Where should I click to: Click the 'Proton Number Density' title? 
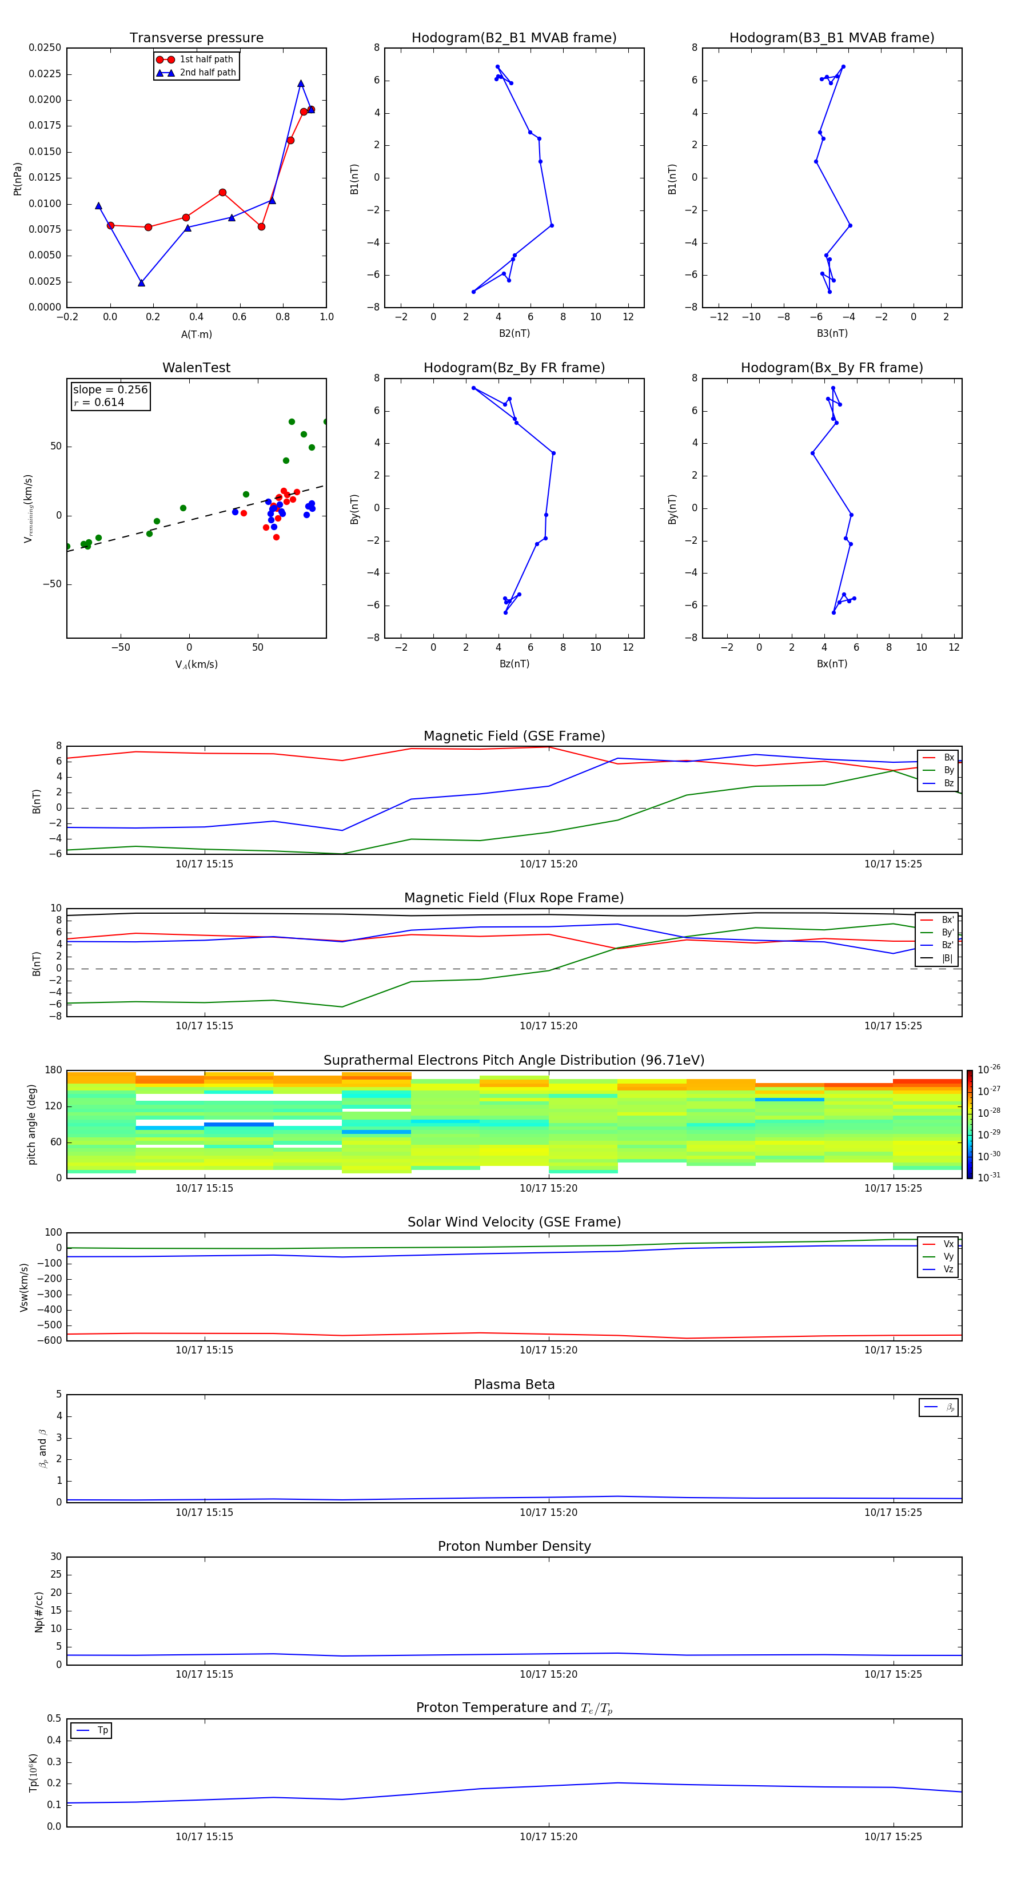point(514,1546)
